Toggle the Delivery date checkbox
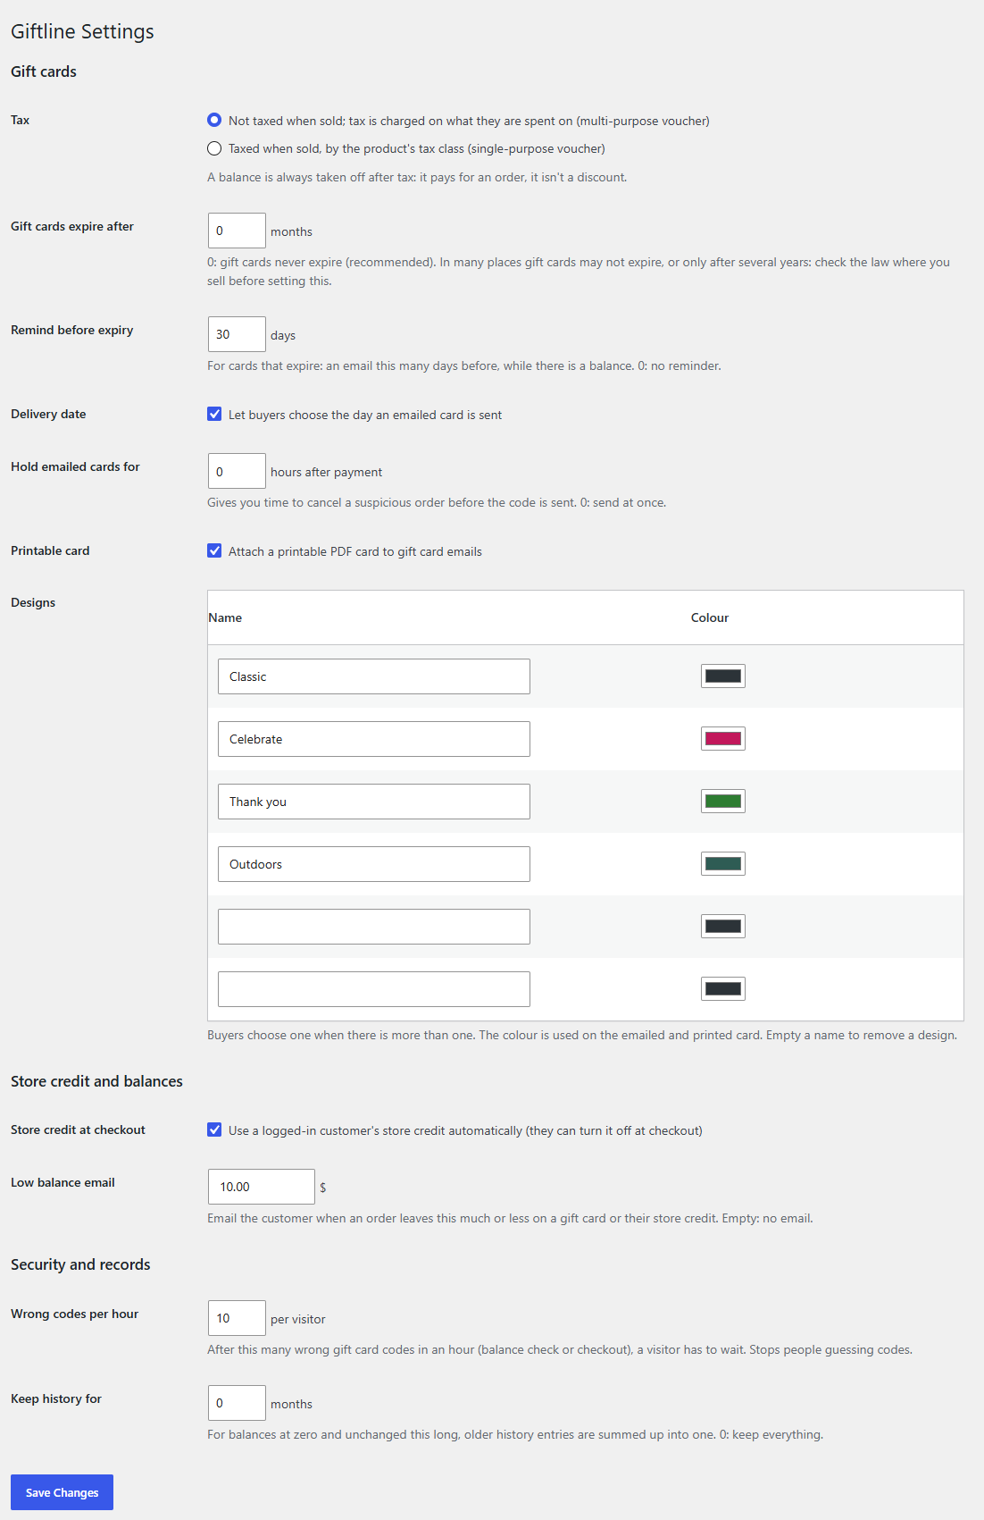 (214, 414)
